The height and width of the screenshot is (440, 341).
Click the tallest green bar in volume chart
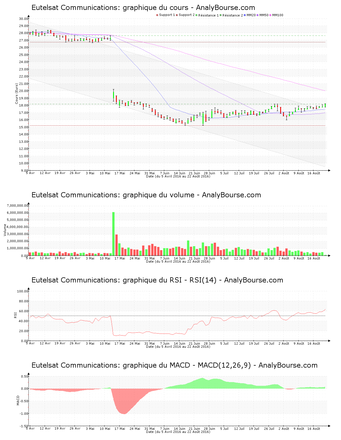[113, 234]
